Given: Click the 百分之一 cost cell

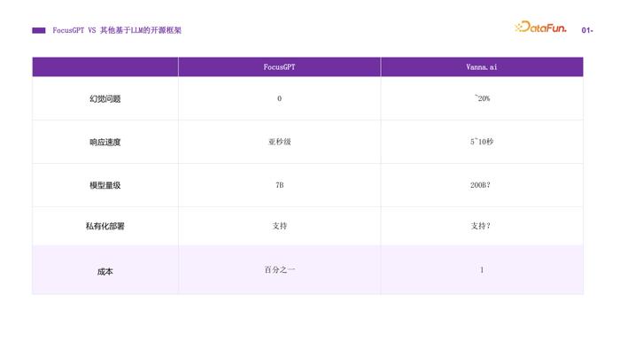Looking at the screenshot, I should tap(280, 269).
